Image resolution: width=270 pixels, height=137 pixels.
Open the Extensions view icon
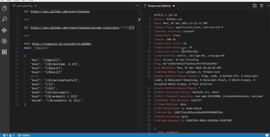click(4, 52)
